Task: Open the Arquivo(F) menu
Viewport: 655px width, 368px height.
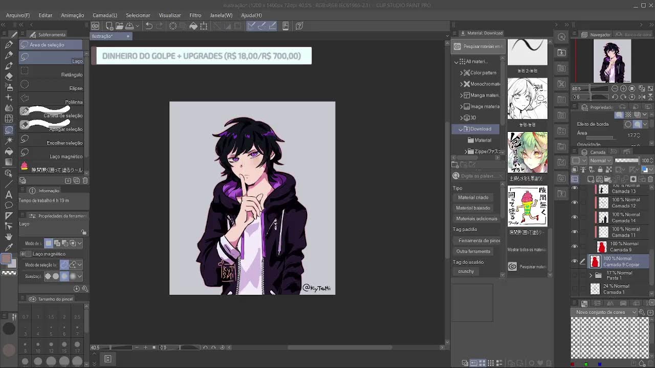Action: [x=18, y=15]
